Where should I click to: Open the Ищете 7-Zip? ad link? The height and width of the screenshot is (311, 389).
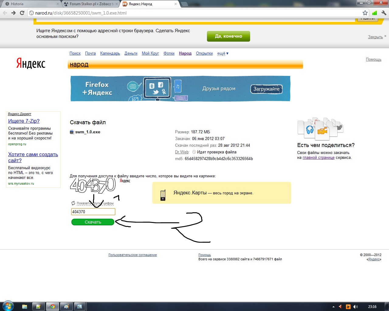(24, 121)
